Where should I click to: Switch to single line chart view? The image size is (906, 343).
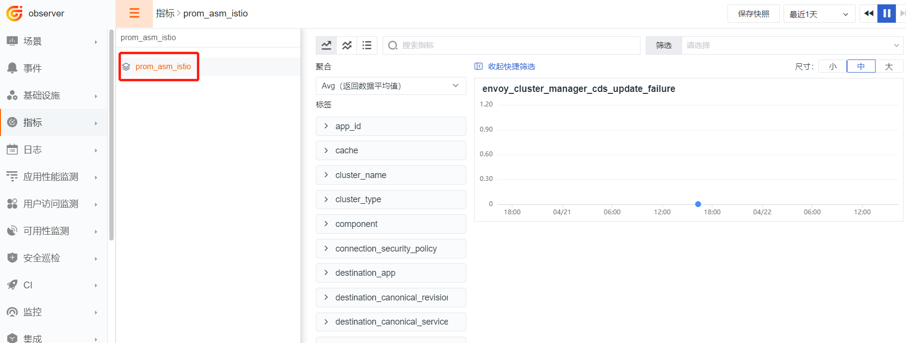[327, 45]
